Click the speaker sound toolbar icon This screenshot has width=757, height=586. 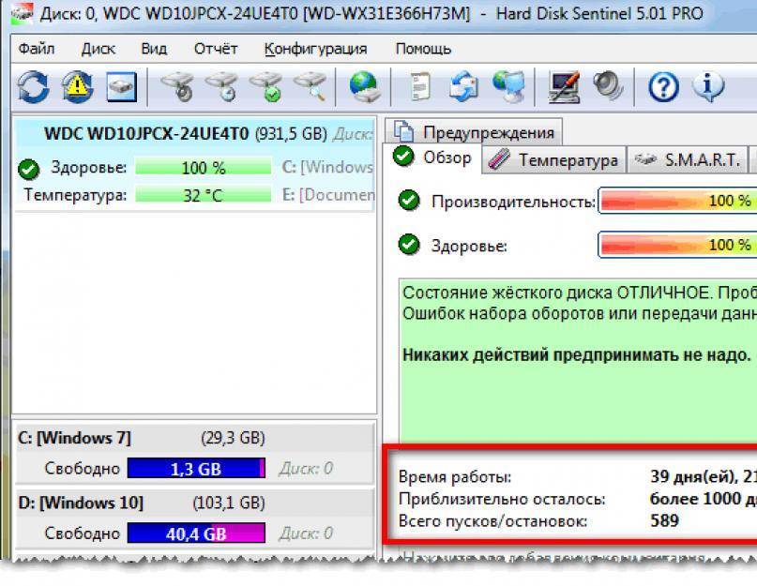pos(608,86)
